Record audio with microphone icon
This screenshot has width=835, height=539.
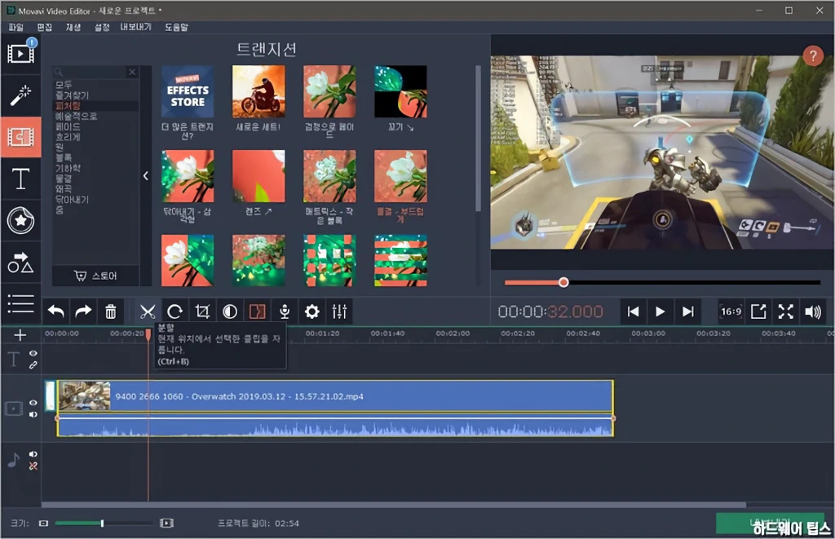point(285,311)
